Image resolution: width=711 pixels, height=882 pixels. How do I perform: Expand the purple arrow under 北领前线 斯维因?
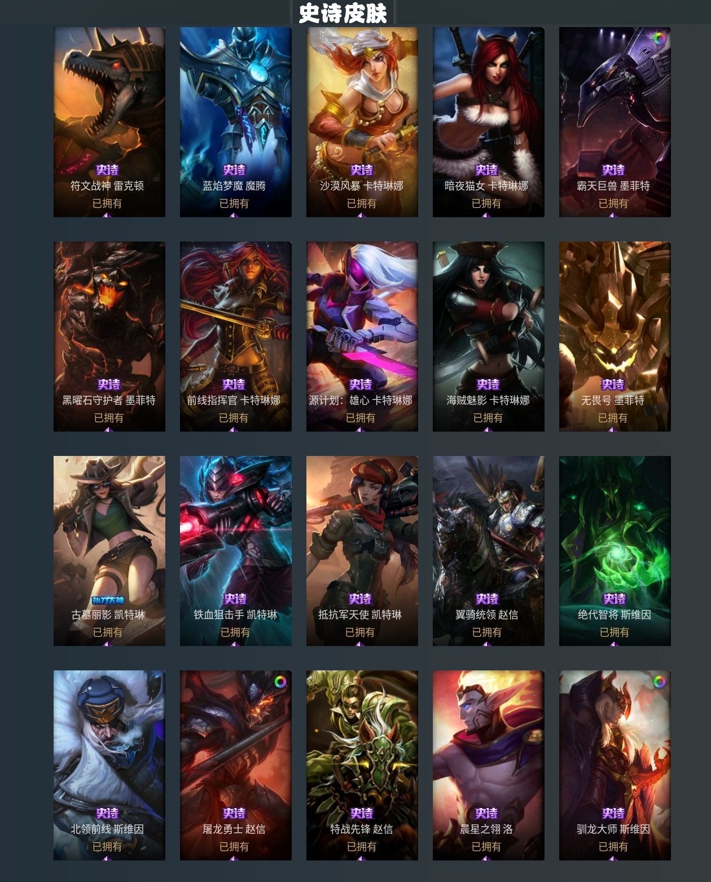point(107,858)
